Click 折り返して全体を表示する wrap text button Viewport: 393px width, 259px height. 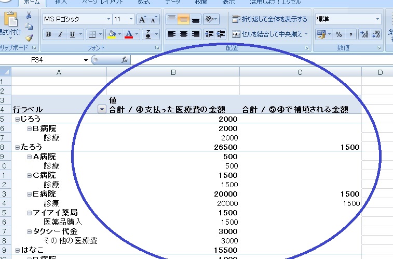[x=269, y=19]
